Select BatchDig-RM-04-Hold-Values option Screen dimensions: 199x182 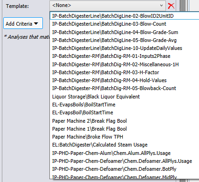[124, 80]
